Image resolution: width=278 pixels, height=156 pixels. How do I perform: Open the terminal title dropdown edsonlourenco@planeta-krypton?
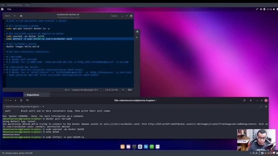pyautogui.click(x=24, y=107)
